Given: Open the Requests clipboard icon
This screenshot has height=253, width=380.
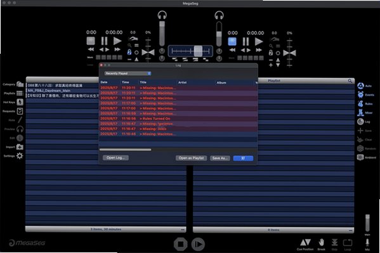Looking at the screenshot, I should pos(20,111).
